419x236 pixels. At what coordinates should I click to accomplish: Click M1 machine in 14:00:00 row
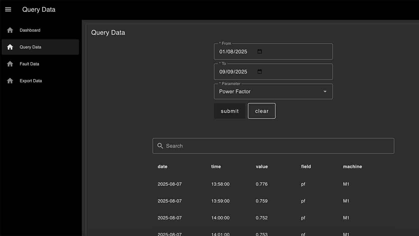(x=346, y=218)
